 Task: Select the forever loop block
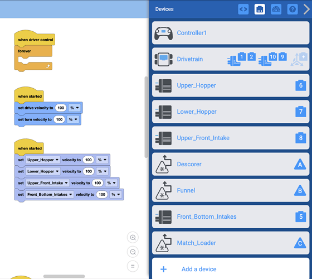(33, 58)
